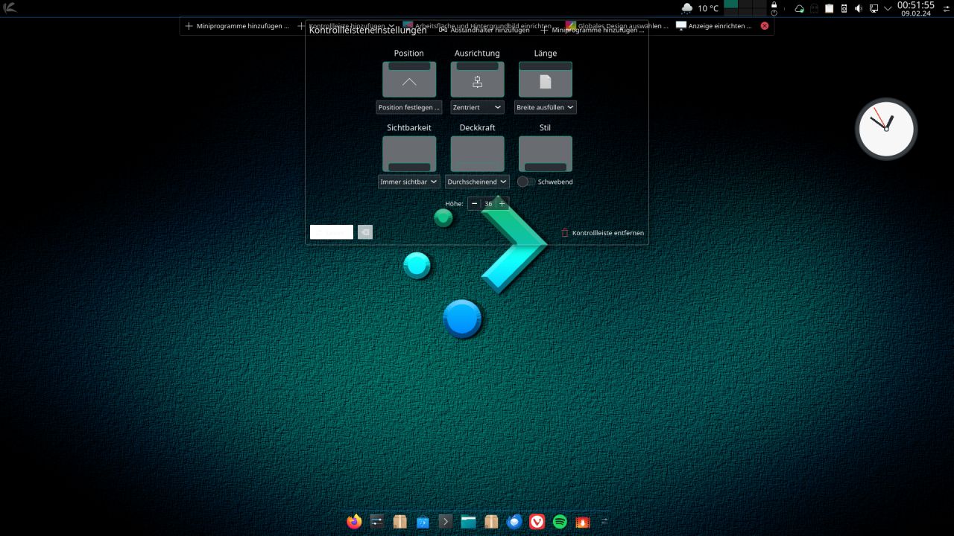Click the digital clock showing 00:51:55
The height and width of the screenshot is (536, 954).
[916, 8]
